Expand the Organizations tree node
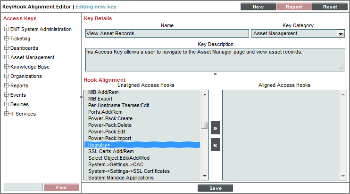 6,76
